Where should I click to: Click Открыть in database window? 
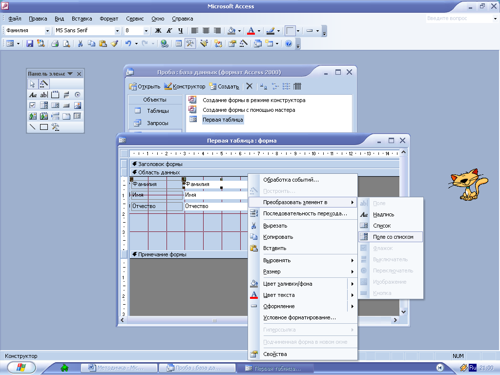click(x=145, y=86)
